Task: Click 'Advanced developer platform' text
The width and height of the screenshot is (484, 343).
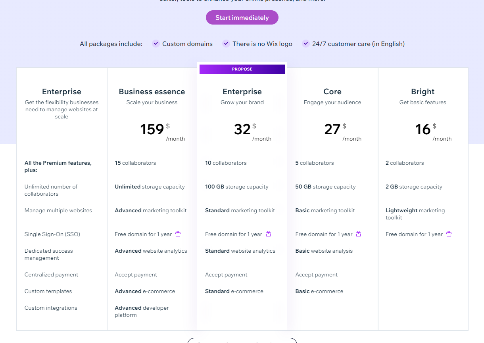Action: click(x=142, y=311)
